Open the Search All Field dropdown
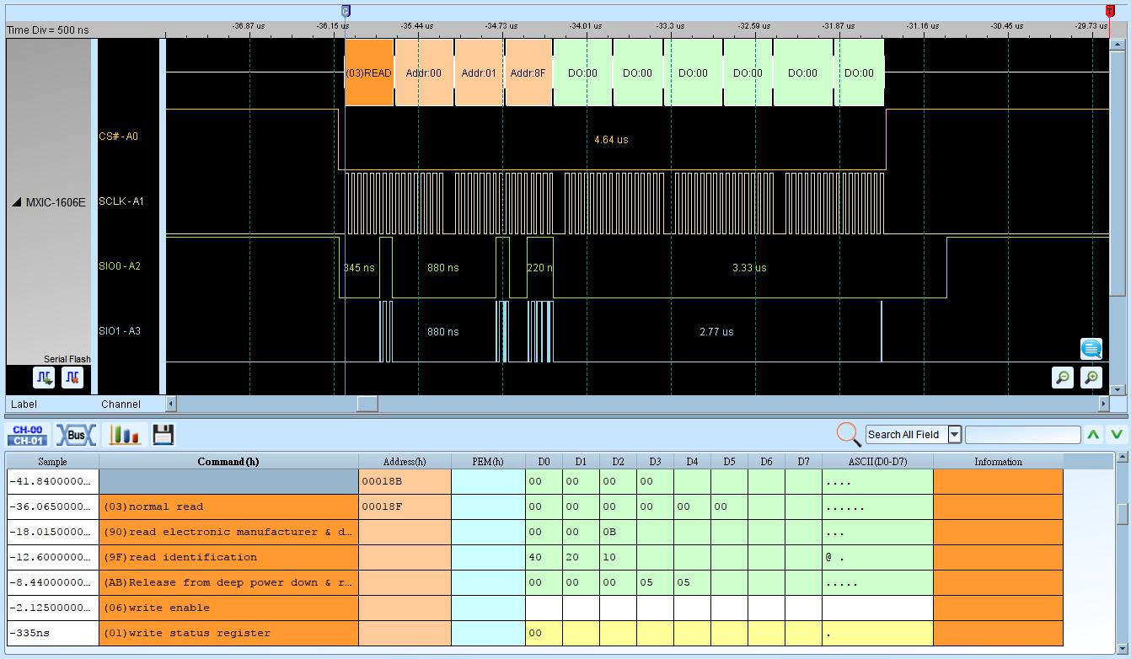Screen dimensions: 1131x659 click(x=955, y=435)
